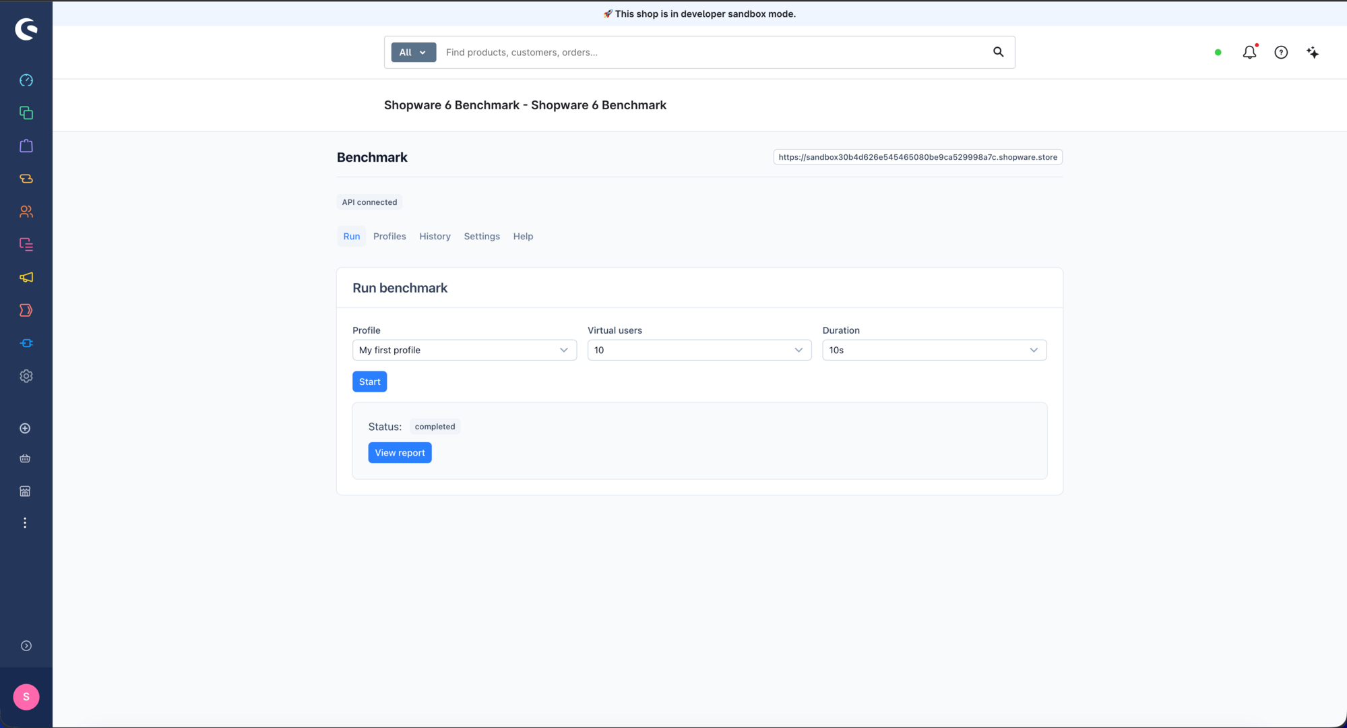Open the Settings gear icon in the sidebar
1347x728 pixels.
pyautogui.click(x=26, y=376)
